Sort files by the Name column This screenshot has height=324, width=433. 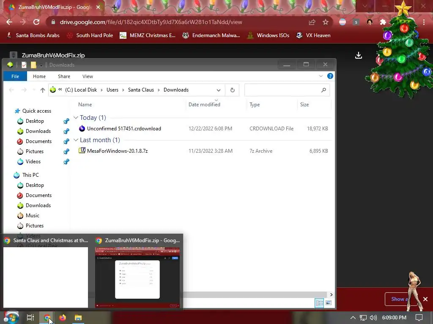click(x=85, y=105)
